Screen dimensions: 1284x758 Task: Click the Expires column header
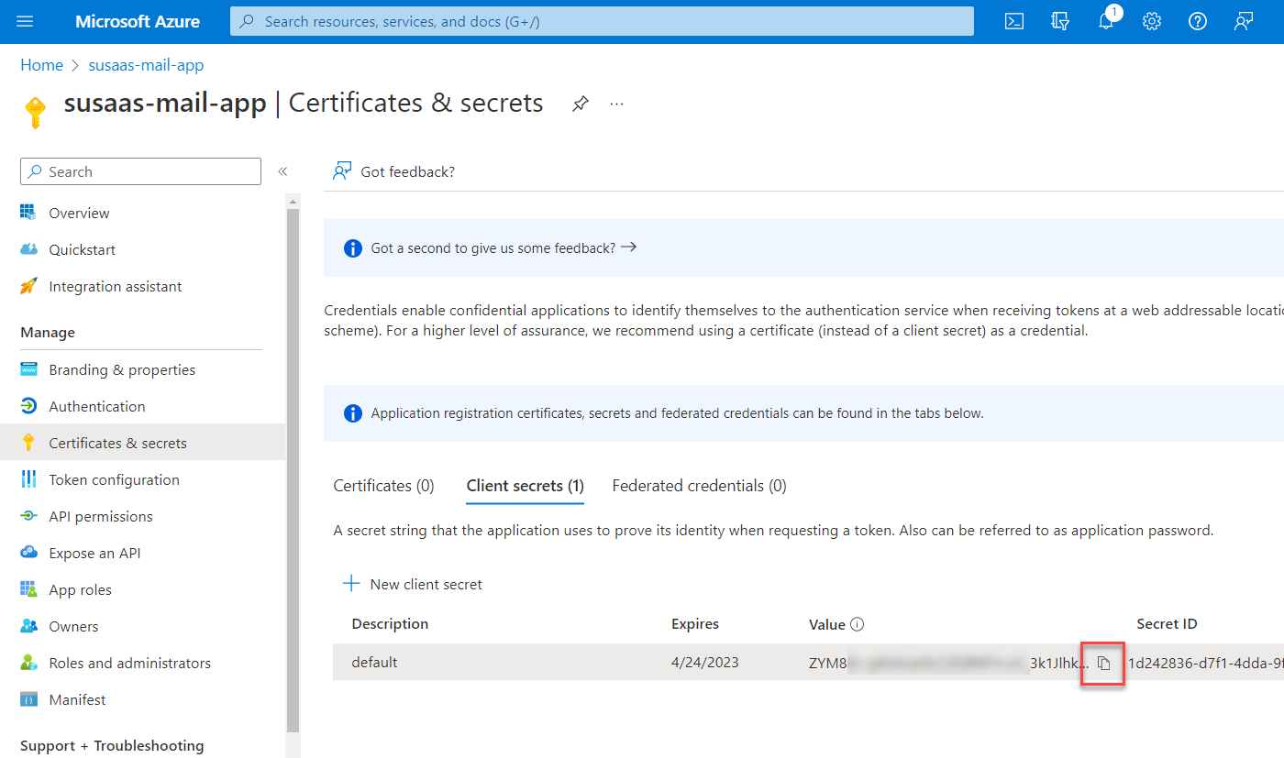[695, 624]
